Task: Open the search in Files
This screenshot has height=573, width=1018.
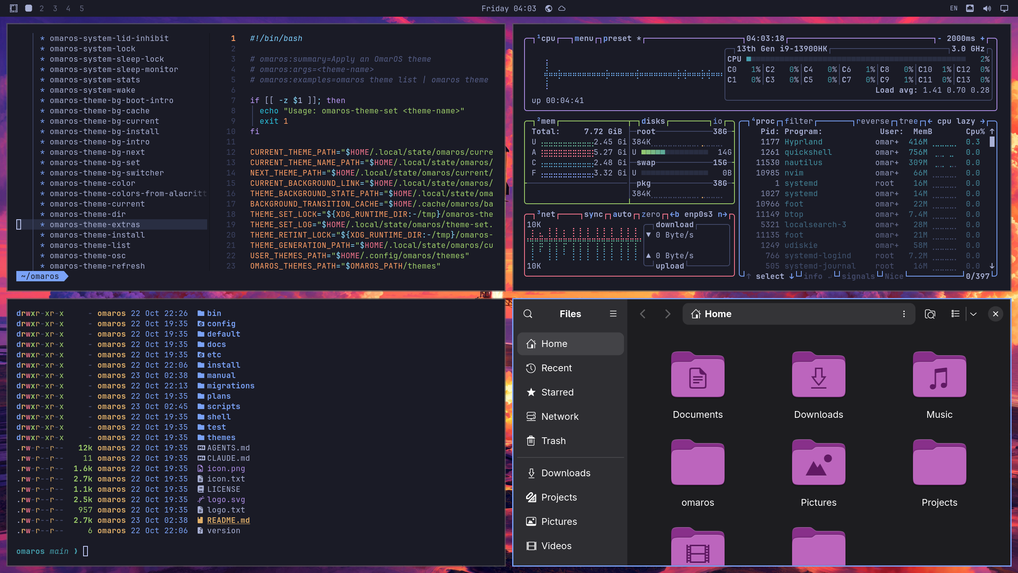Action: (528, 314)
